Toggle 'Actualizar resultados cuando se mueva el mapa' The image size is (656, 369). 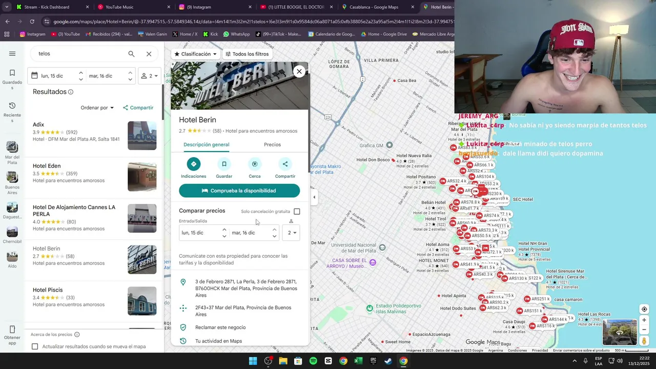pos(35,347)
